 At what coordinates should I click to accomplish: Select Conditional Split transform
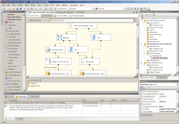point(14,34)
